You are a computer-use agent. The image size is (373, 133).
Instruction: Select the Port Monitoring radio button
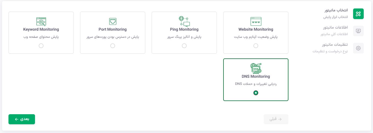click(x=113, y=46)
